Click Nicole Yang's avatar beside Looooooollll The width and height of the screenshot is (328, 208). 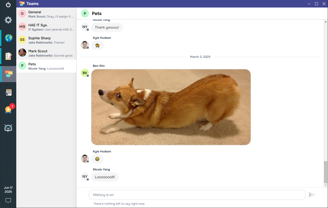pos(85,176)
